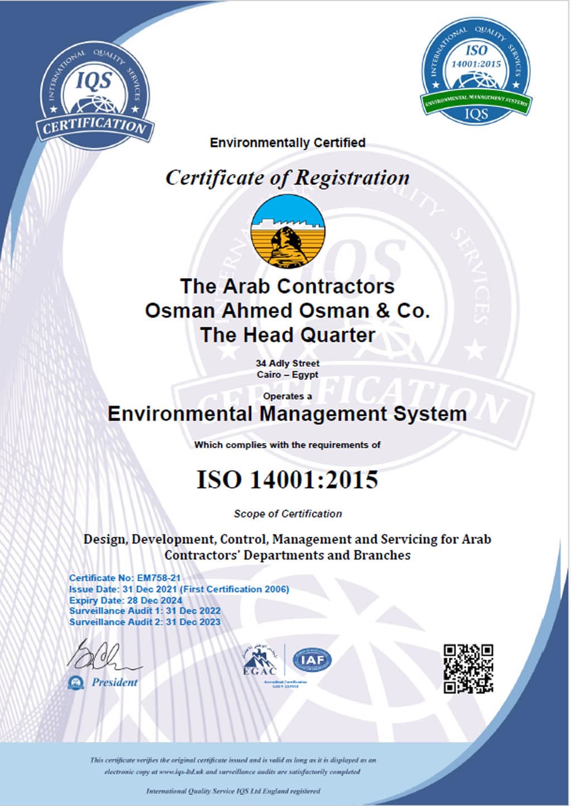The height and width of the screenshot is (806, 571).
Task: Click the small seal beside President
Action: point(76,682)
